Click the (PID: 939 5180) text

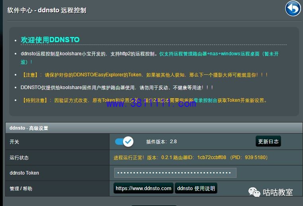249,157
